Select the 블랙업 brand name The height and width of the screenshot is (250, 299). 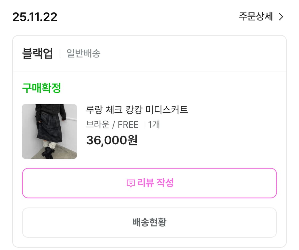click(x=38, y=53)
